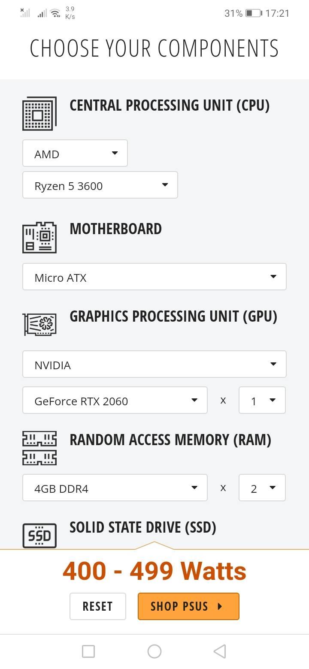This screenshot has width=309, height=669.
Task: Tap the Android back navigation triangle
Action: [220, 651]
